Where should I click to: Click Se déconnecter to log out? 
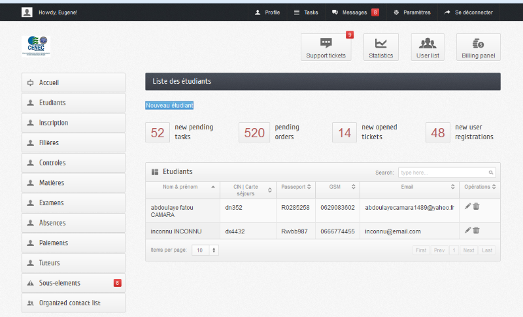tap(468, 12)
